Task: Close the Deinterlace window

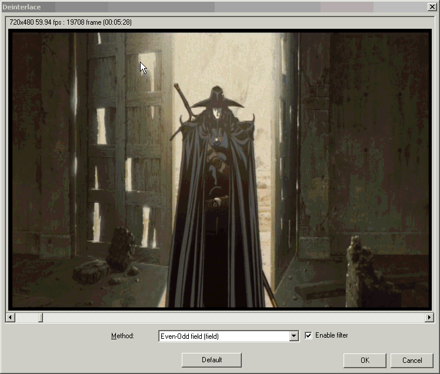Action: click(x=432, y=7)
